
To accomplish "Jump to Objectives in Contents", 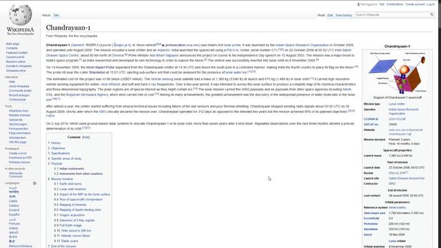I will click(x=58, y=148).
